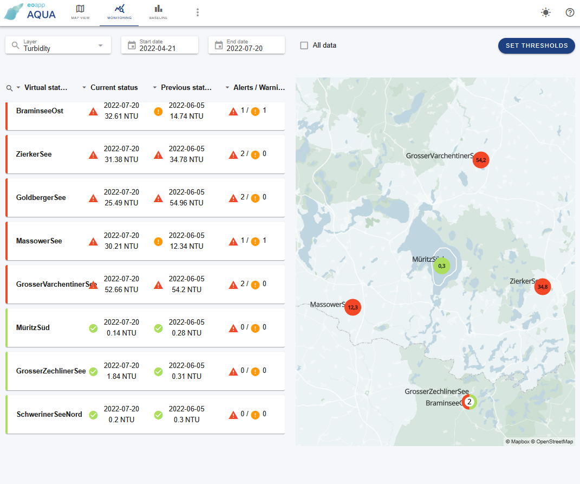This screenshot has width=580, height=484.
Task: Click GoldbergerSee warnings count orange icon
Action: coord(255,198)
